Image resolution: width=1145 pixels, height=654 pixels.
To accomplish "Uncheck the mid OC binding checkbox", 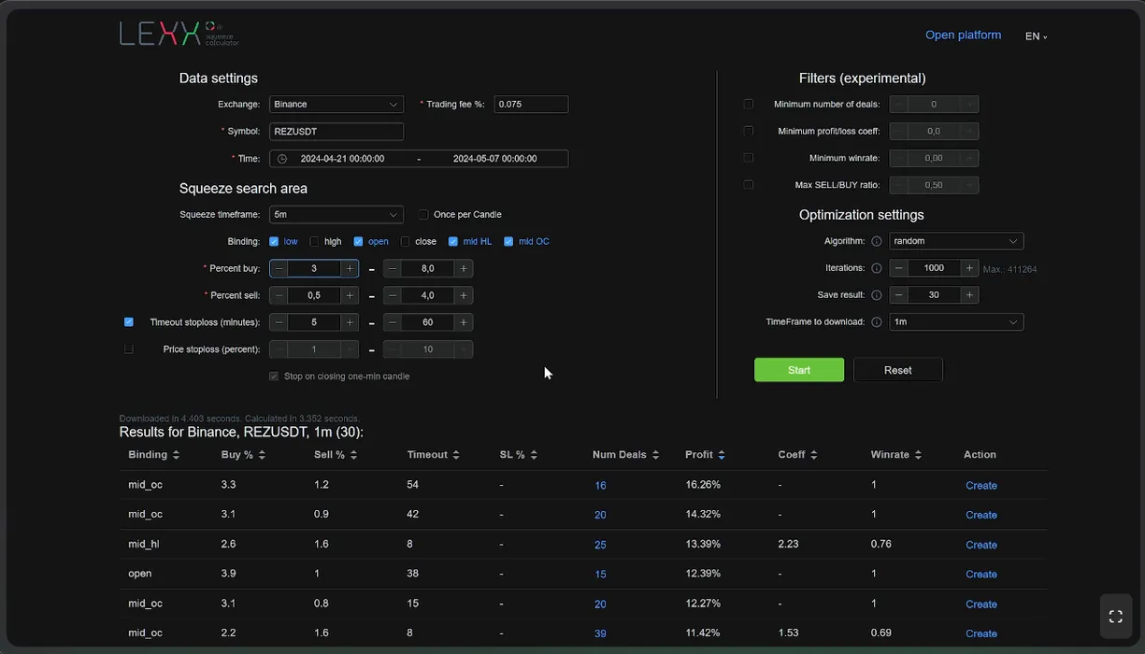I will (x=508, y=241).
